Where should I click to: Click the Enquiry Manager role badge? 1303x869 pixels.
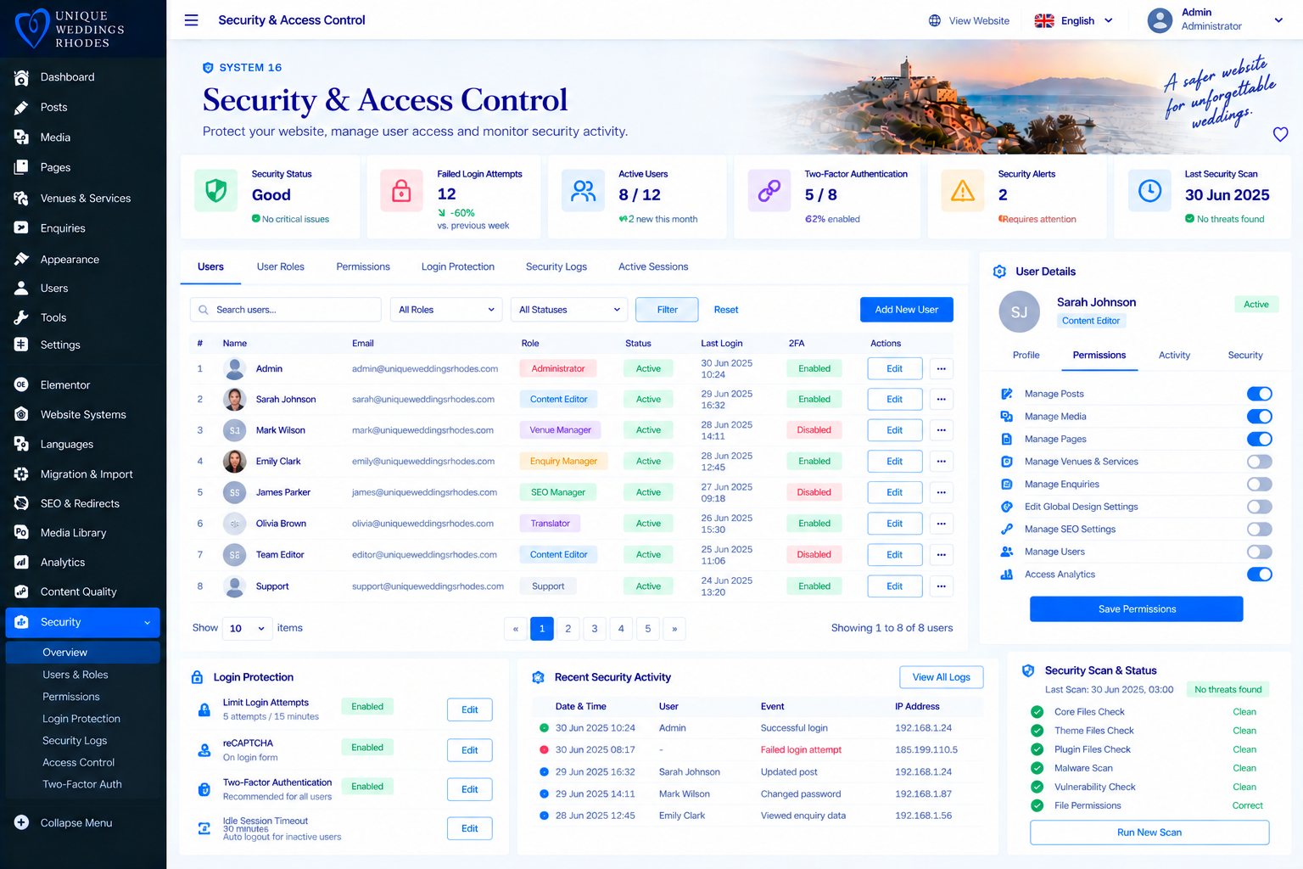pos(563,462)
